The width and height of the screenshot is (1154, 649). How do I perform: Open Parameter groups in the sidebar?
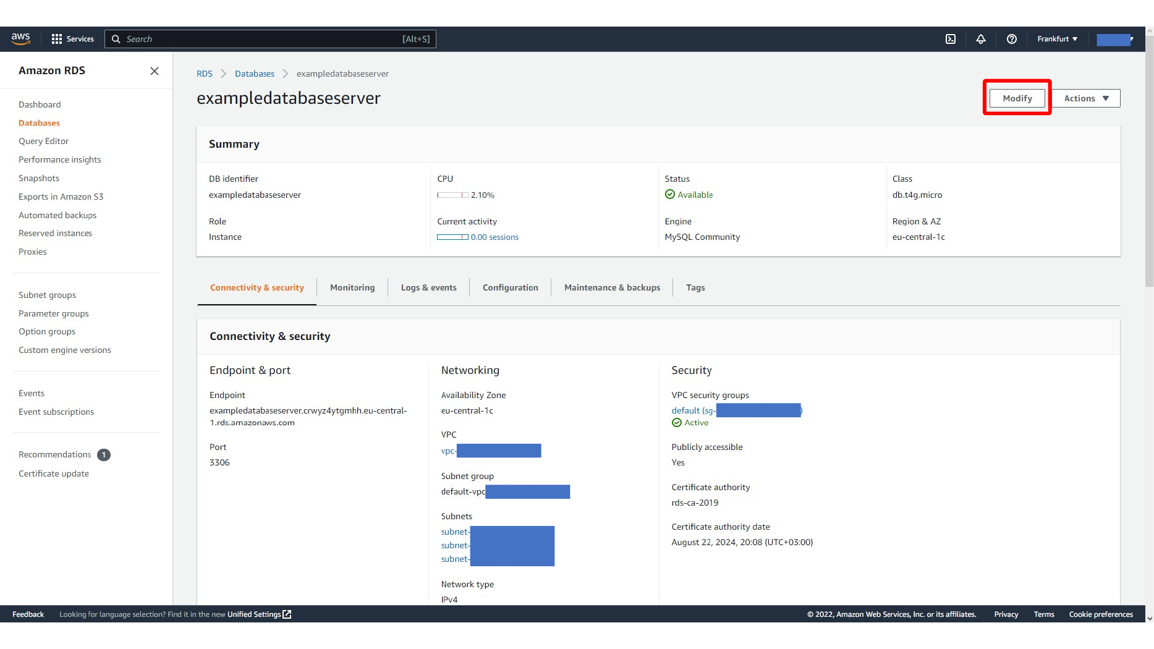pyautogui.click(x=54, y=313)
